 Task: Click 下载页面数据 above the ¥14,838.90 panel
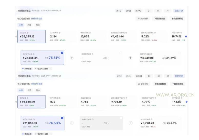click(160, 84)
